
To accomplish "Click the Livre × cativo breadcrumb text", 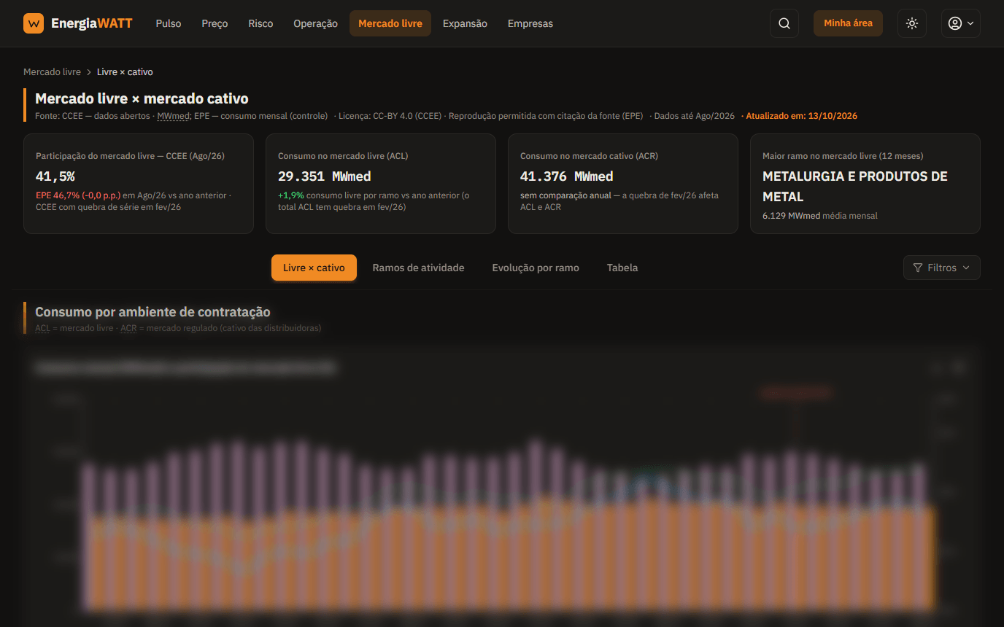I will coord(125,72).
